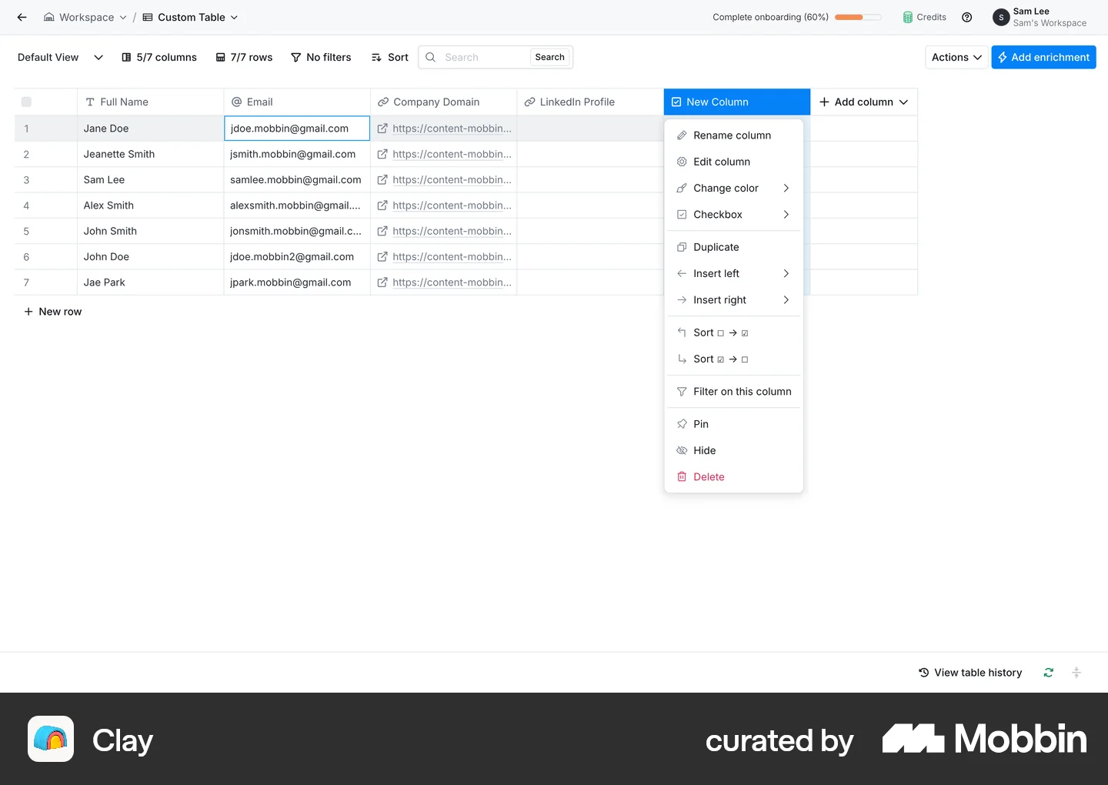The width and height of the screenshot is (1108, 785).
Task: Click View table history
Action: click(x=970, y=673)
